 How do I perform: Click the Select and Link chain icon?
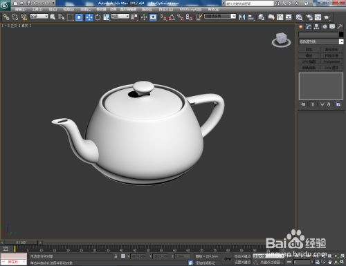(6, 17)
